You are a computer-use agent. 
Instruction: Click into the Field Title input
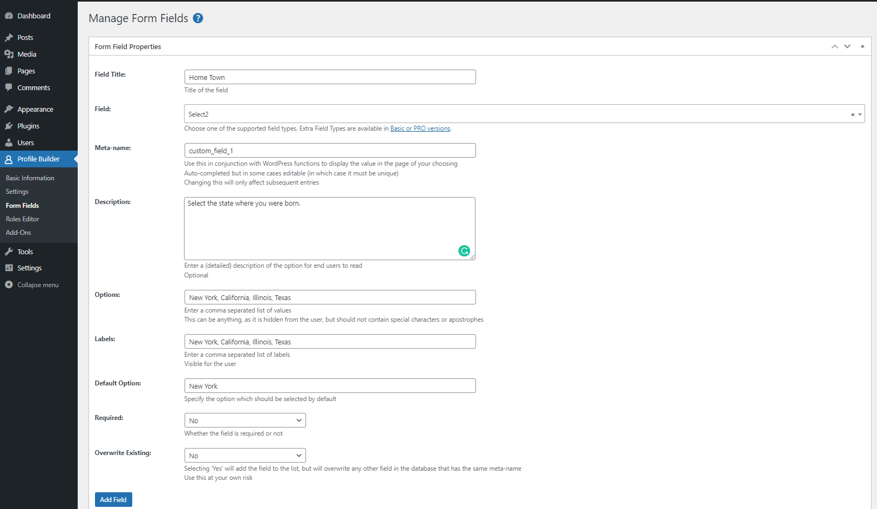[x=330, y=77]
